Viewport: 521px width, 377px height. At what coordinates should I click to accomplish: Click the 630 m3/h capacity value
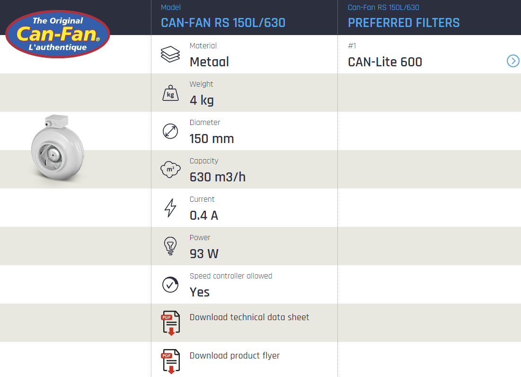click(218, 177)
